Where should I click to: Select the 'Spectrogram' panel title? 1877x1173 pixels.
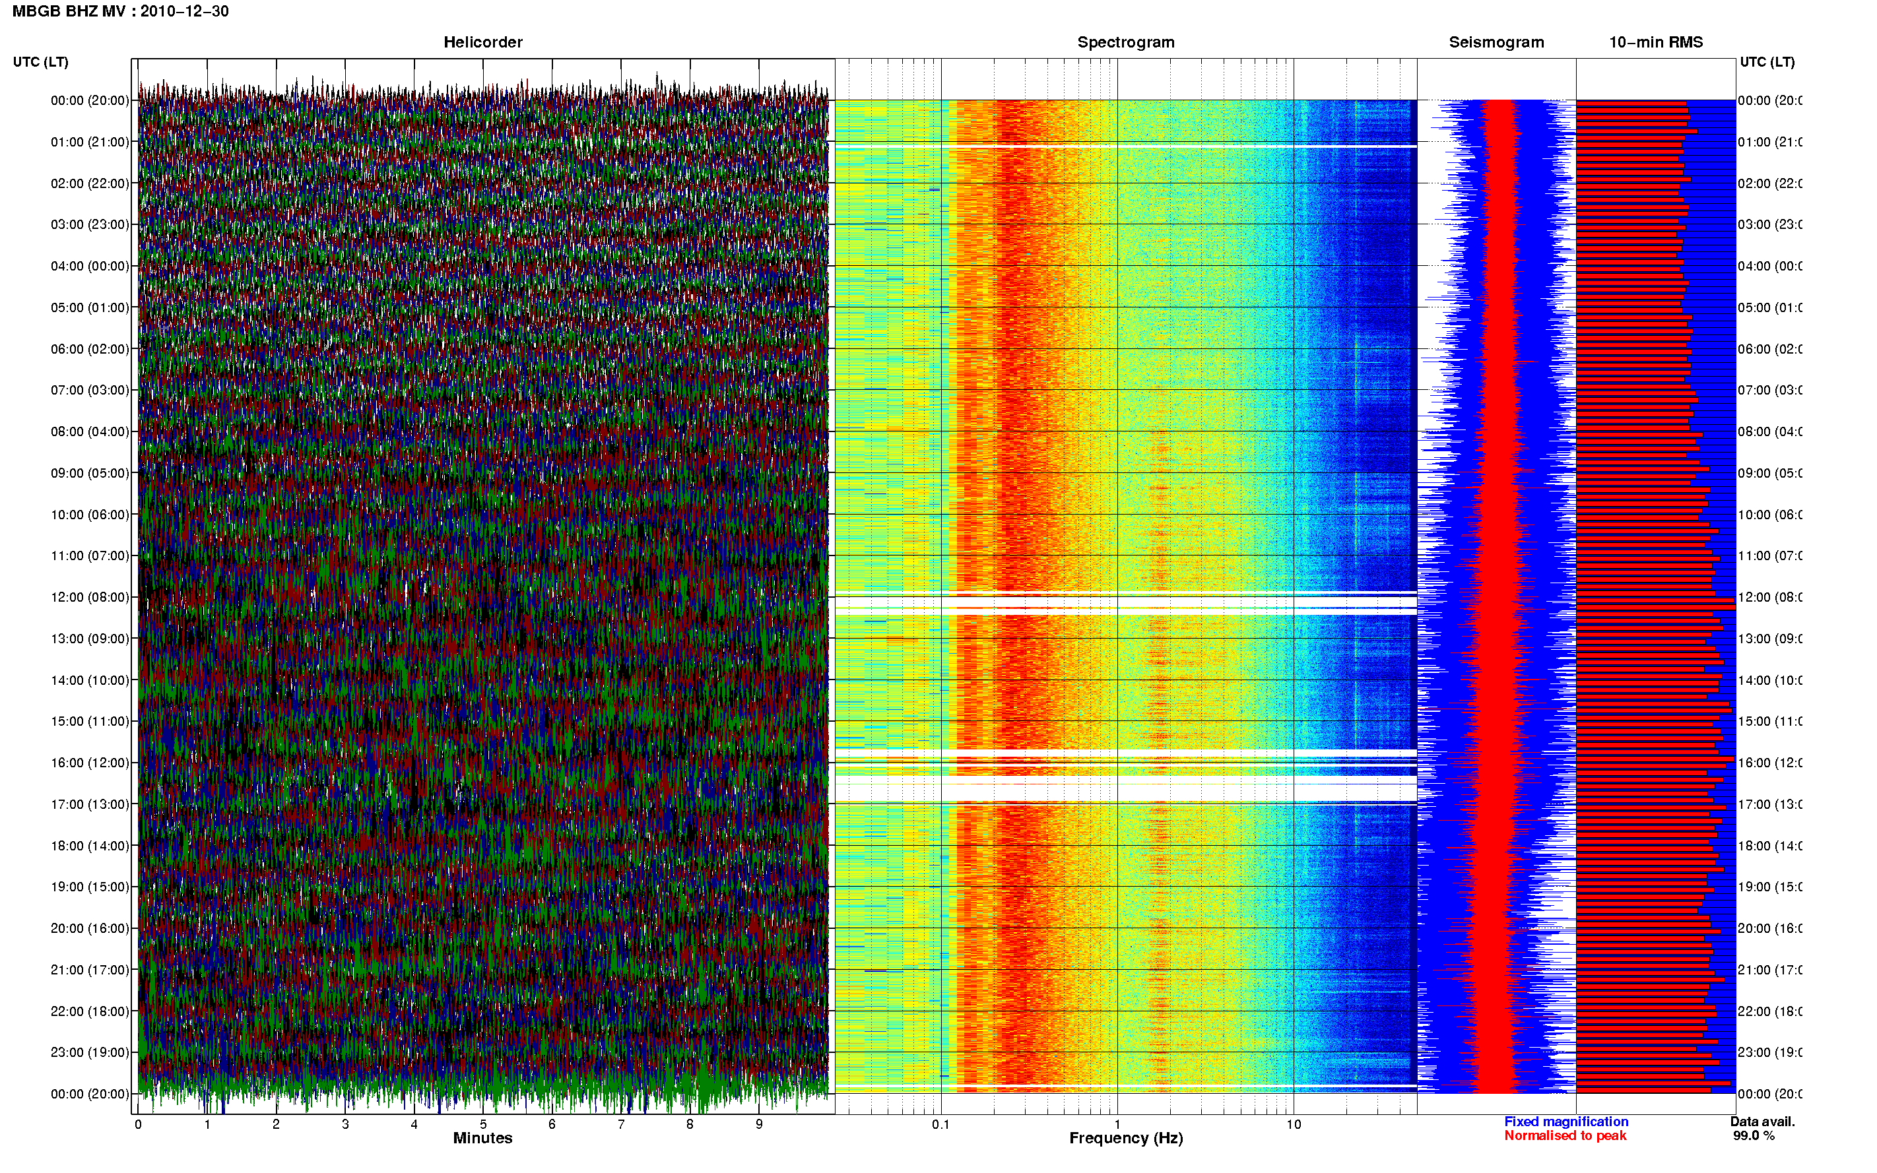tap(1126, 43)
